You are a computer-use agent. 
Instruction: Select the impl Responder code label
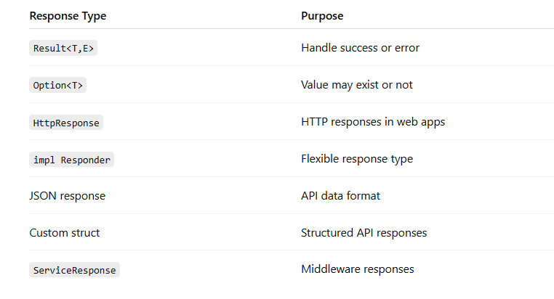click(x=72, y=160)
